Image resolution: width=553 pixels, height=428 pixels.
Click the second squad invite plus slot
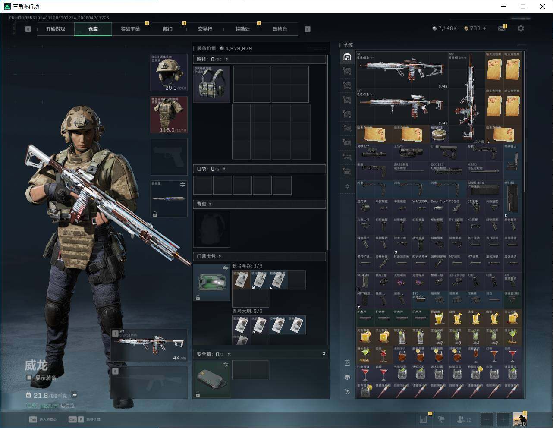pyautogui.click(x=503, y=419)
